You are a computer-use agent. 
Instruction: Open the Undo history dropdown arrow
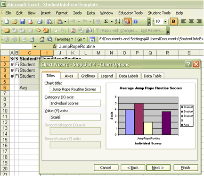[79, 21]
